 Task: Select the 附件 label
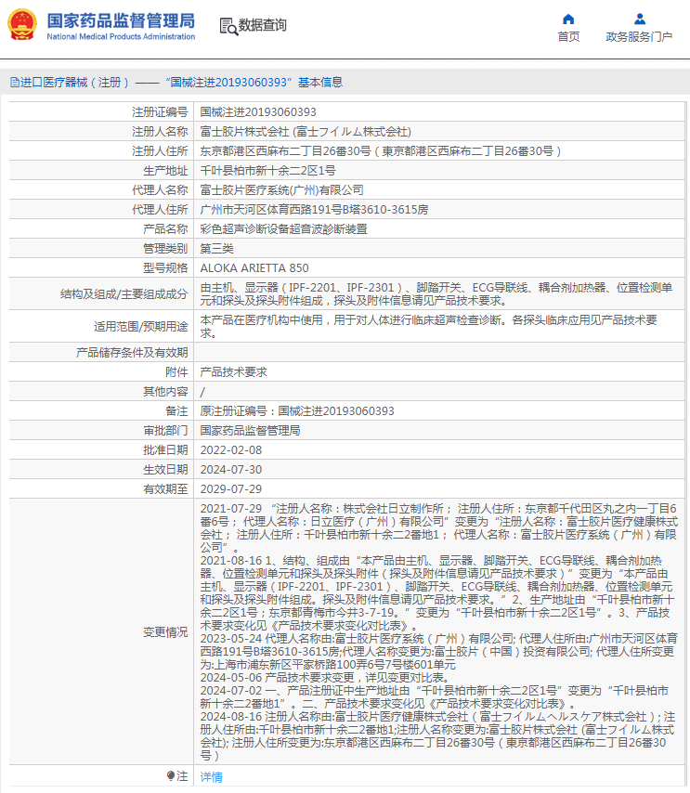[176, 371]
